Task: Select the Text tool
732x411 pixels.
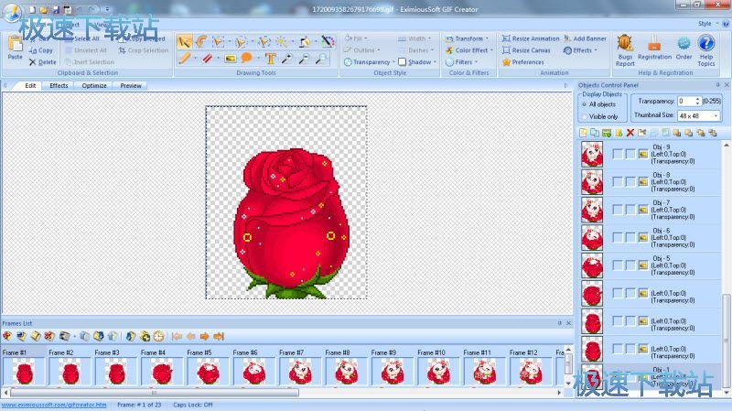Action: [x=270, y=59]
